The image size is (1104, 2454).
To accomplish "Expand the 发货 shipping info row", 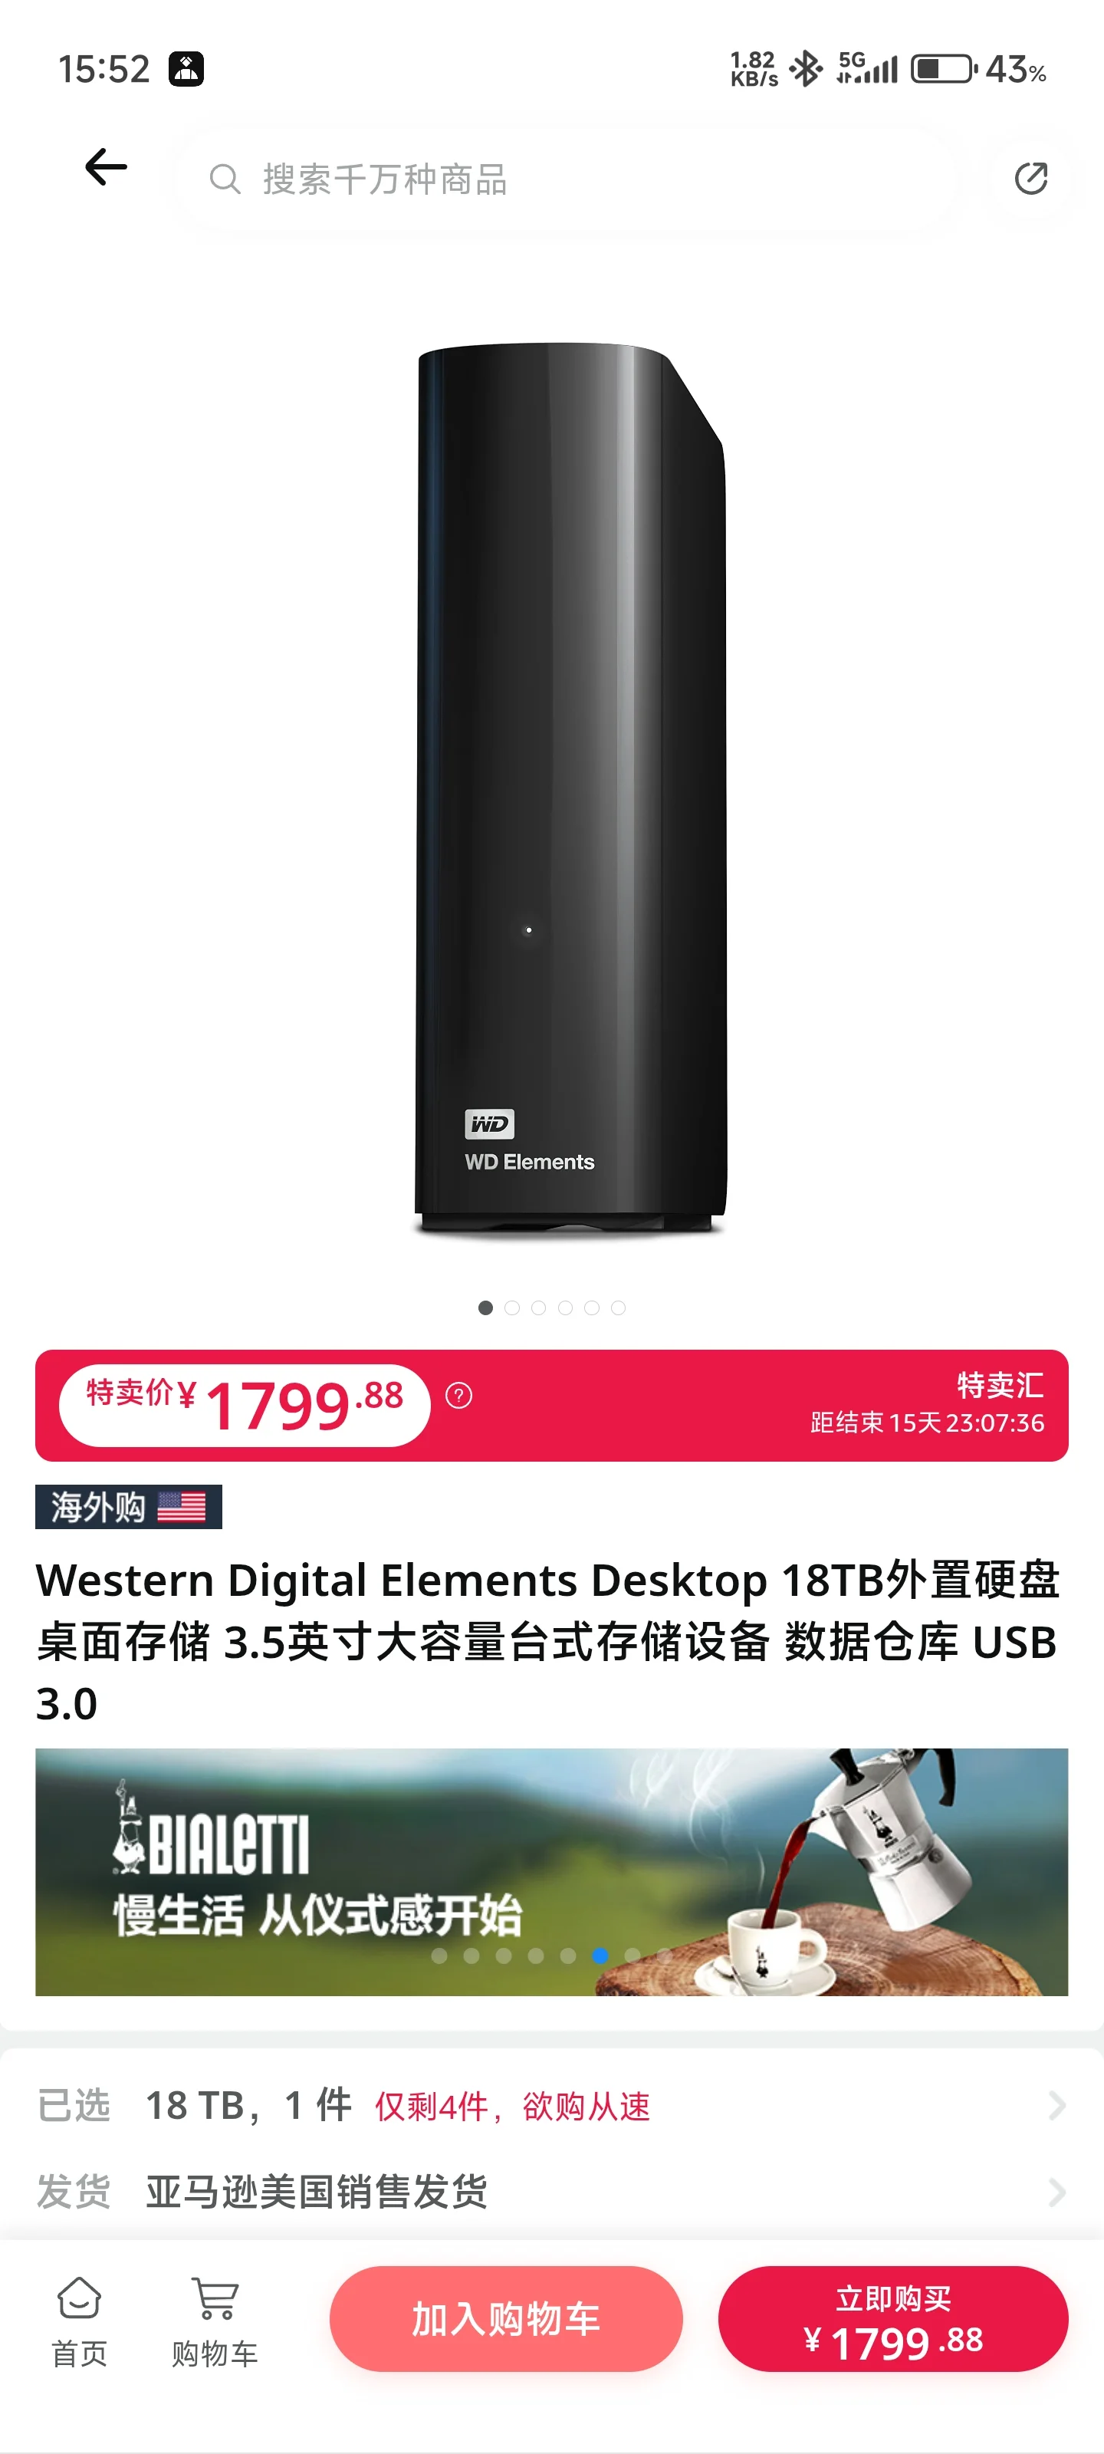I will [551, 2191].
